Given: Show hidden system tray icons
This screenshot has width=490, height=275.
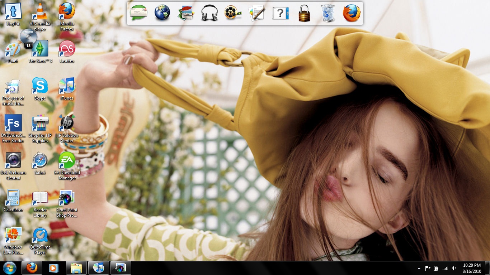Looking at the screenshot, I should (419, 268).
